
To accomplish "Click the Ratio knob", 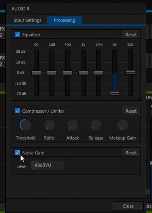I will click(x=49, y=125).
